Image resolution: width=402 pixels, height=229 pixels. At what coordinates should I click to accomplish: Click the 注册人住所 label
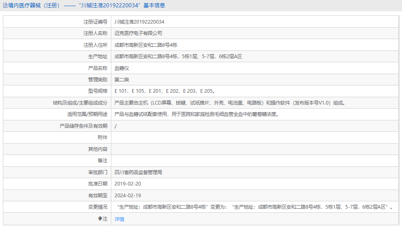click(95, 45)
